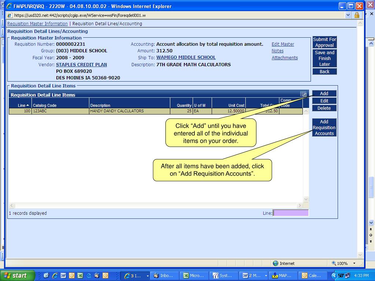The height and width of the screenshot is (281, 375).
Task: Expand hidden system tray icons
Action: [x=334, y=276]
